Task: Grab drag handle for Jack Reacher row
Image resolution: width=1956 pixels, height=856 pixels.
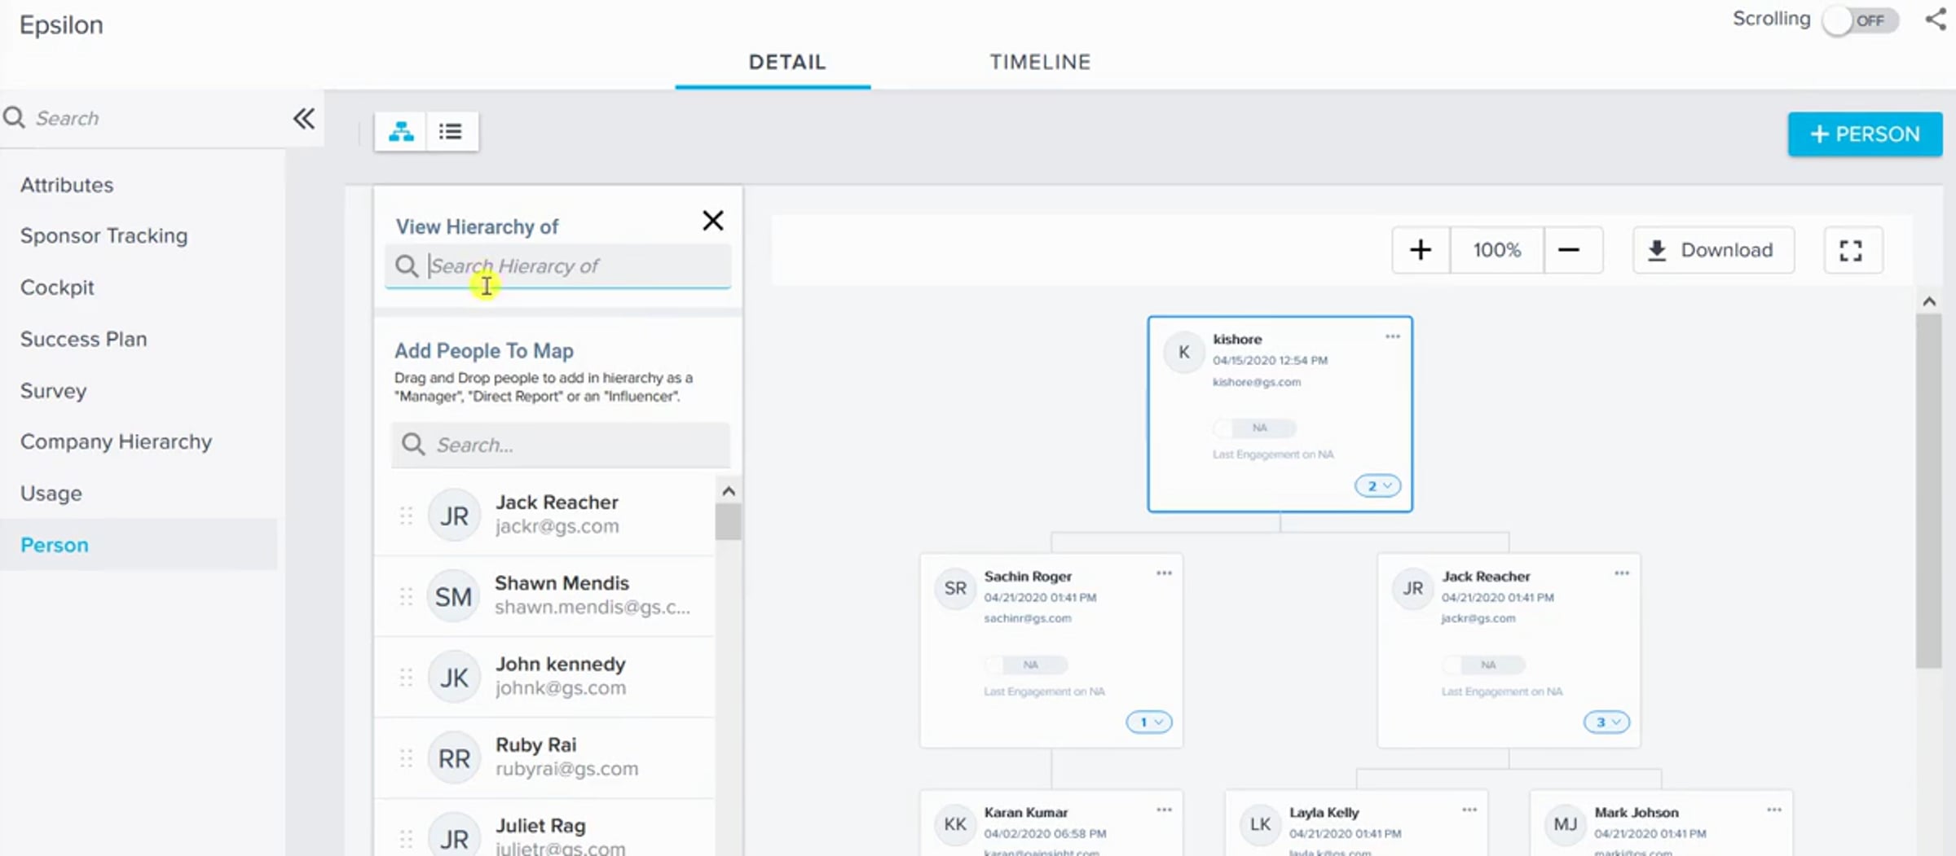Action: 406,516
